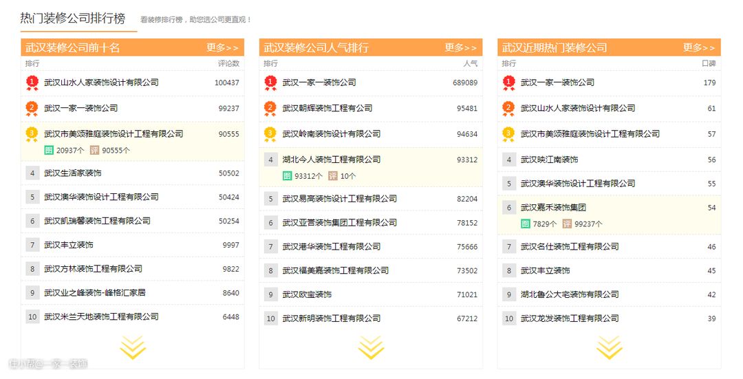Image resolution: width=743 pixels, height=379 pixels.
Task: Click the review icon next to 90555个
Action: pyautogui.click(x=95, y=150)
